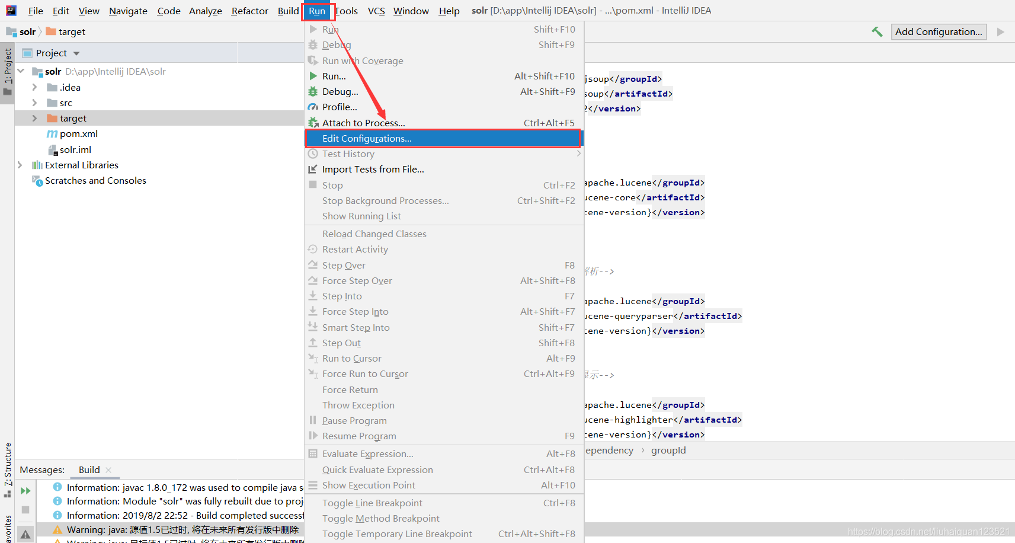Click the run arrow next to Add Configuration
Image resolution: width=1015 pixels, height=543 pixels.
click(x=1001, y=32)
